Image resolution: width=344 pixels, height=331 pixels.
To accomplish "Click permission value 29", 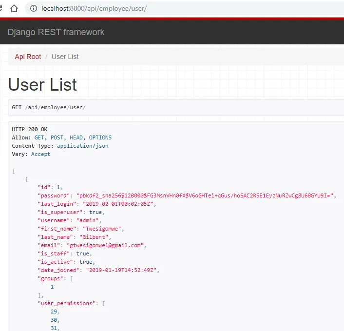I will pos(54,312).
